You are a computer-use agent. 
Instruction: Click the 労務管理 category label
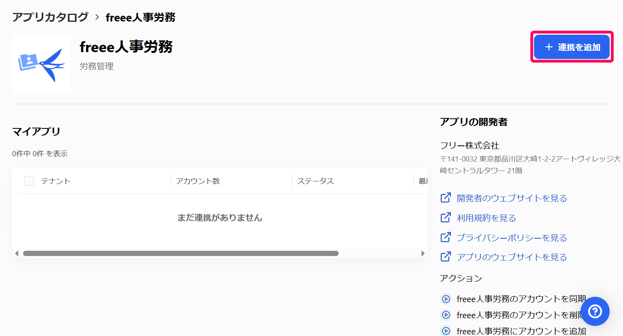click(x=97, y=66)
